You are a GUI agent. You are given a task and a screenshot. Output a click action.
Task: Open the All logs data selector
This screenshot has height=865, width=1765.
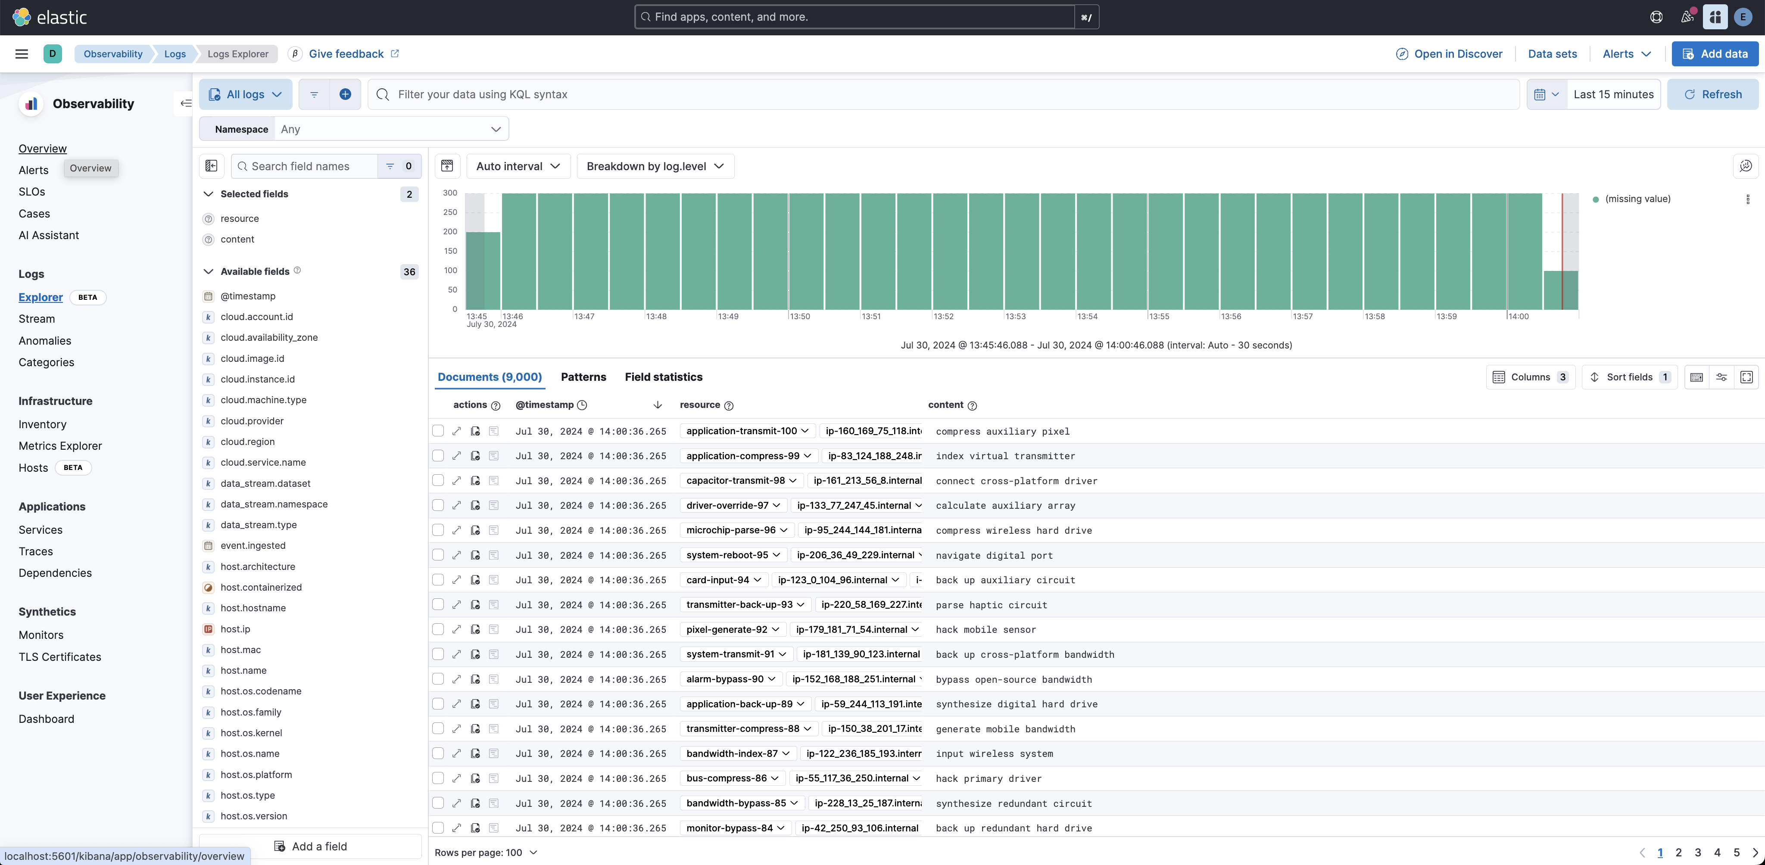click(x=246, y=94)
